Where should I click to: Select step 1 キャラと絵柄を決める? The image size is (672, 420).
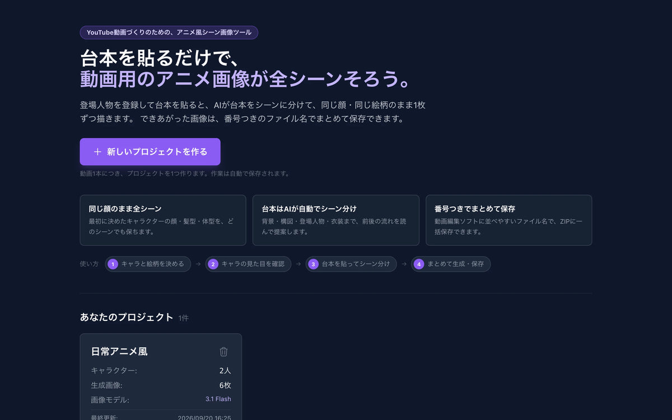tap(148, 264)
